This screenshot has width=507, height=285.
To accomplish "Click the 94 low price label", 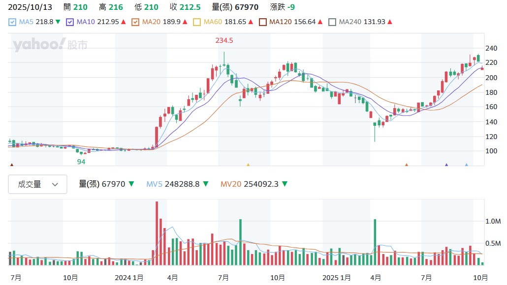I will click(81, 162).
